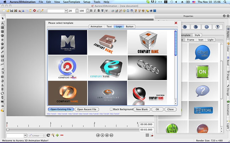Viewport: 230px width, 143px height.
Task: Select the Company Name cube logo thumbnail
Action: pyautogui.click(x=147, y=42)
